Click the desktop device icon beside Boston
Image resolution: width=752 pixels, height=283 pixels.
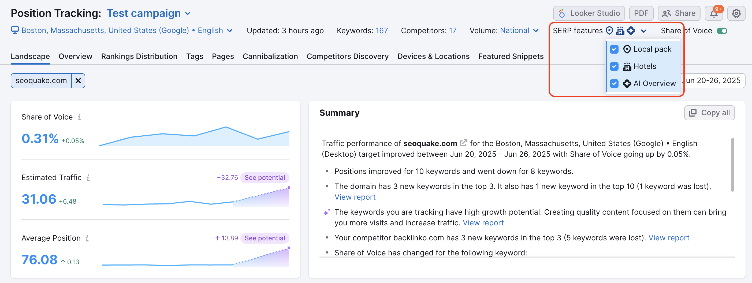coord(14,30)
